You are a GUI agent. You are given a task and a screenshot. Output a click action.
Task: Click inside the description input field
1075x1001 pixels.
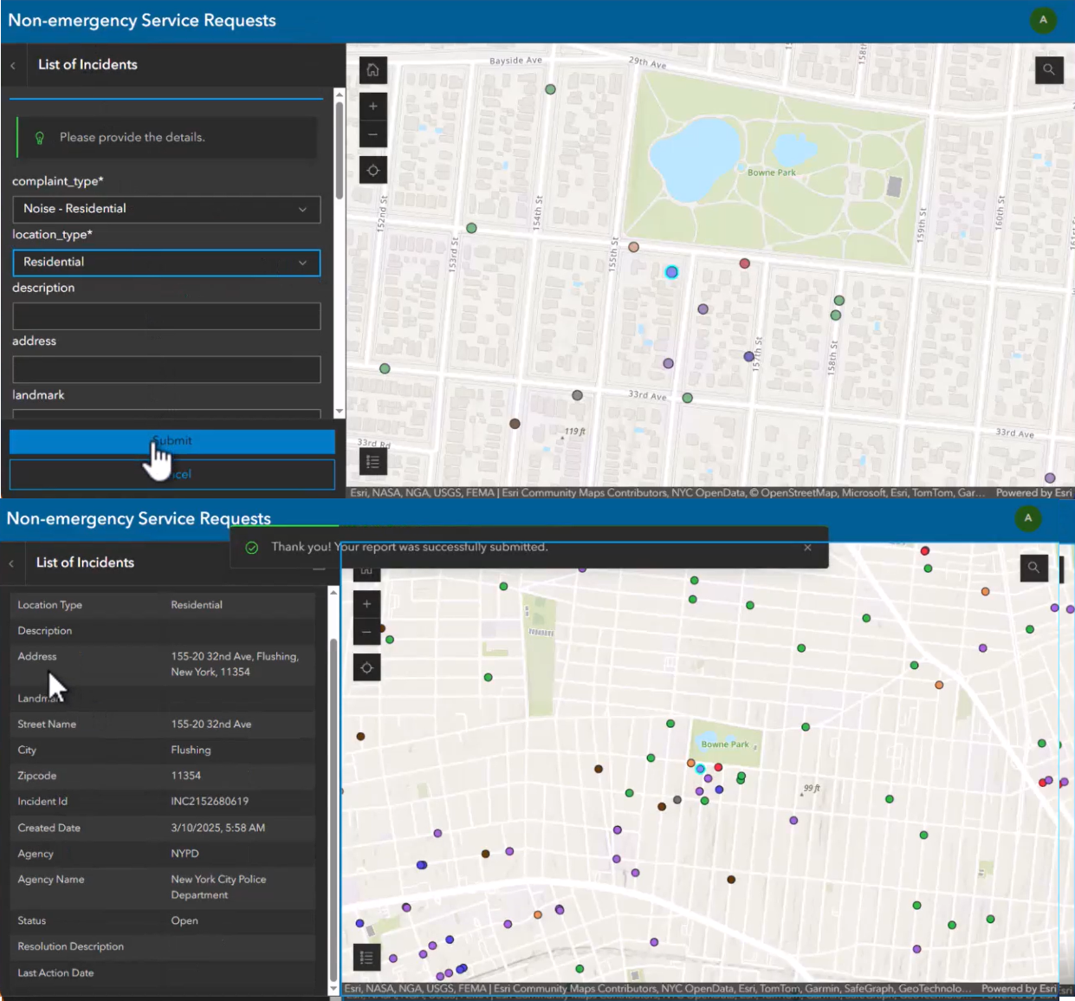click(x=166, y=315)
